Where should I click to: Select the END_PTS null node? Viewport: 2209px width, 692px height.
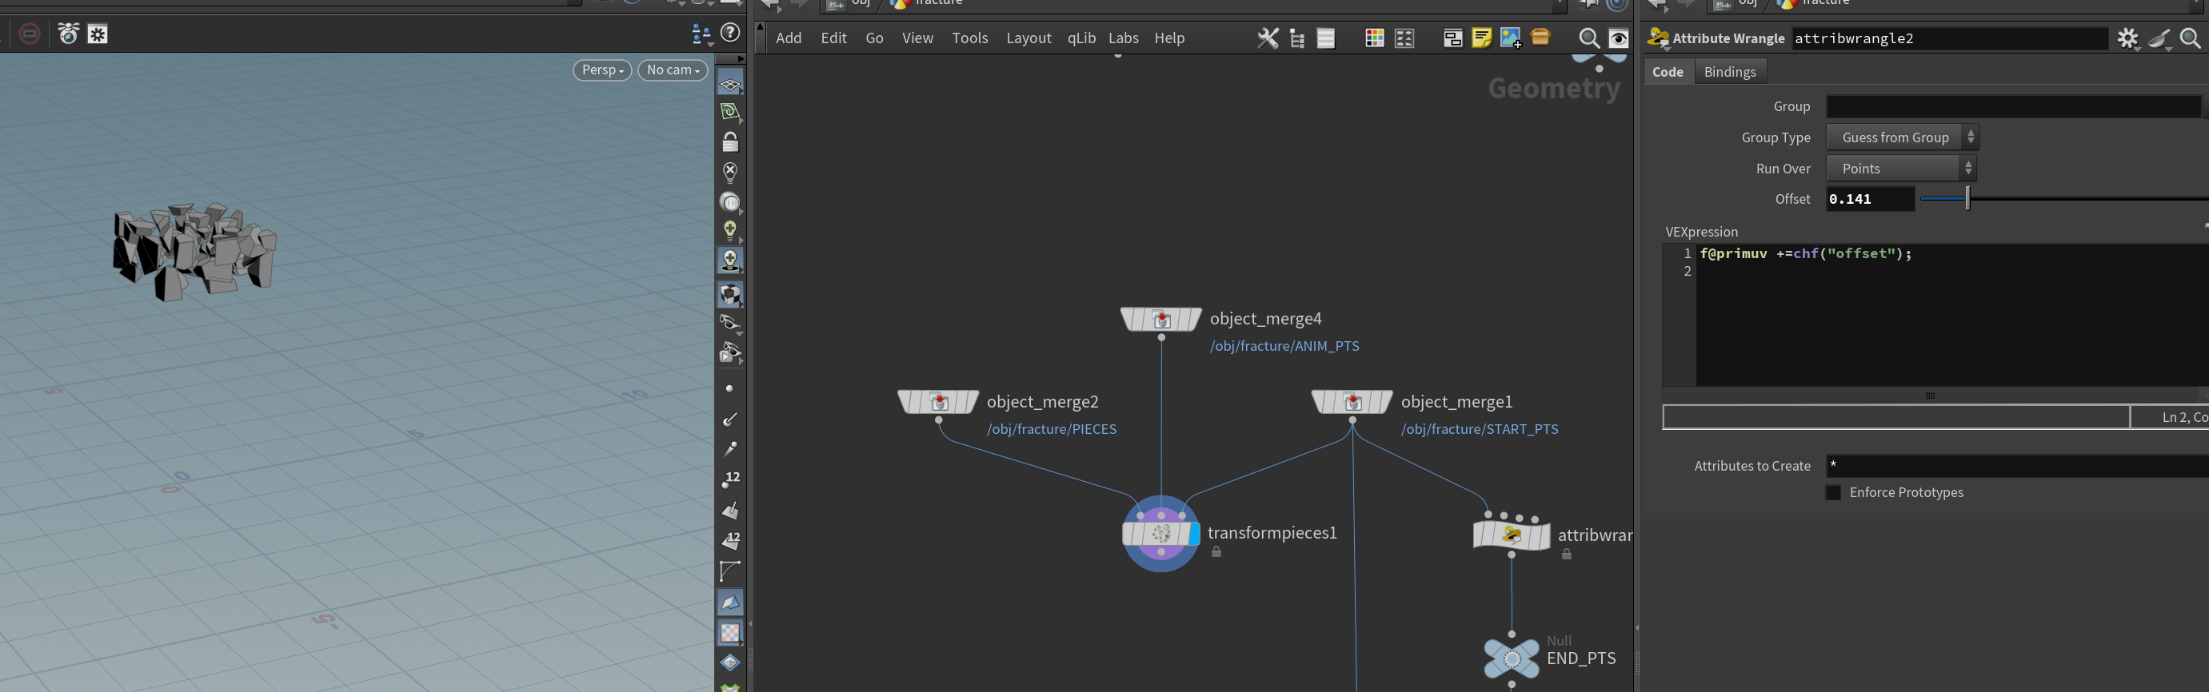[1511, 658]
